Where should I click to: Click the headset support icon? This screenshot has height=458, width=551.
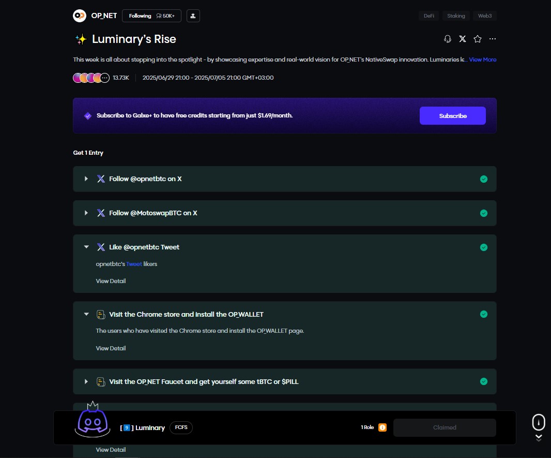tap(448, 39)
